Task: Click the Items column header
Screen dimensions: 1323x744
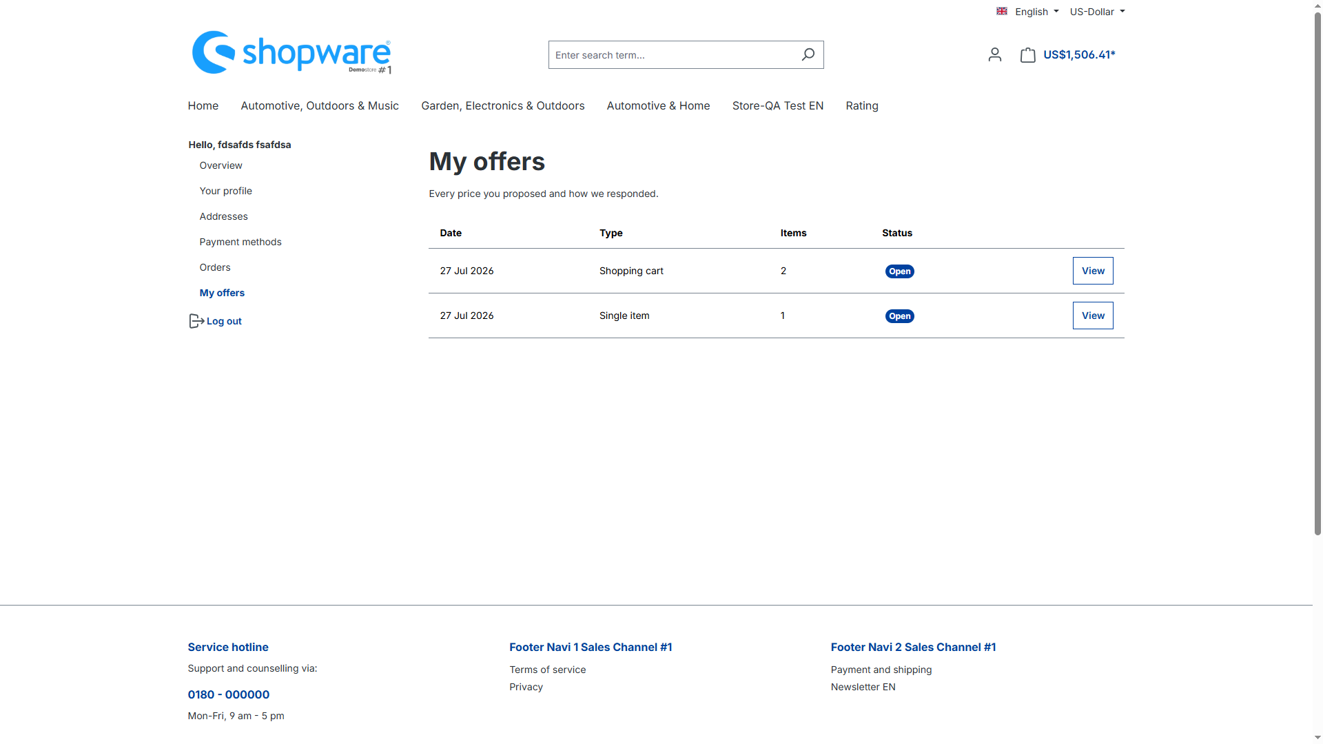Action: (793, 233)
